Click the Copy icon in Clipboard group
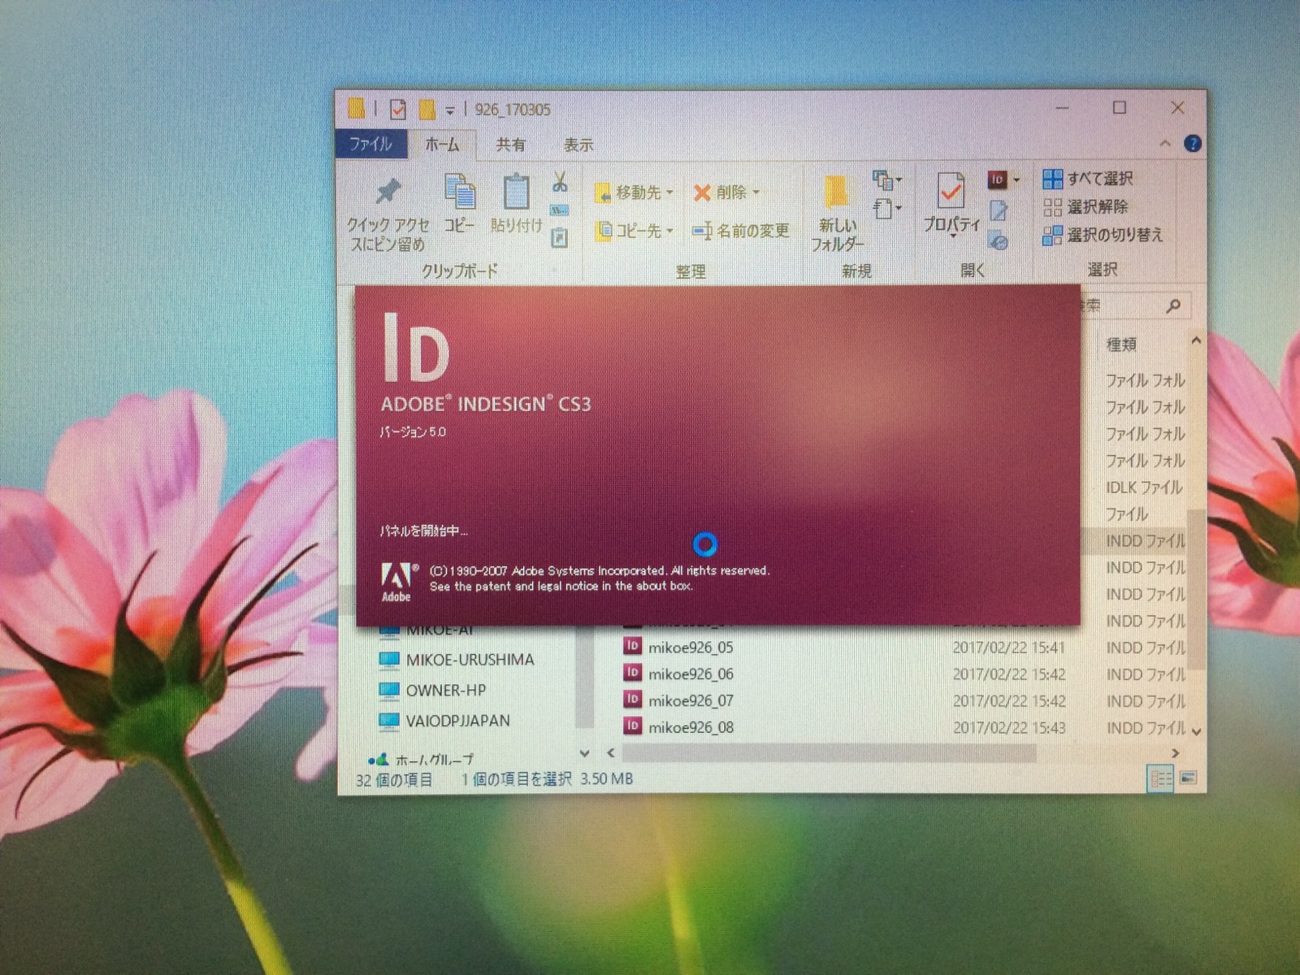Image resolution: width=1300 pixels, height=975 pixels. click(x=460, y=193)
